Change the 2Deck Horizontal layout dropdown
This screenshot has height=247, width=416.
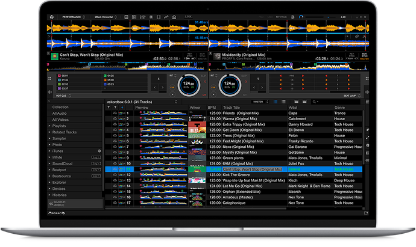106,17
